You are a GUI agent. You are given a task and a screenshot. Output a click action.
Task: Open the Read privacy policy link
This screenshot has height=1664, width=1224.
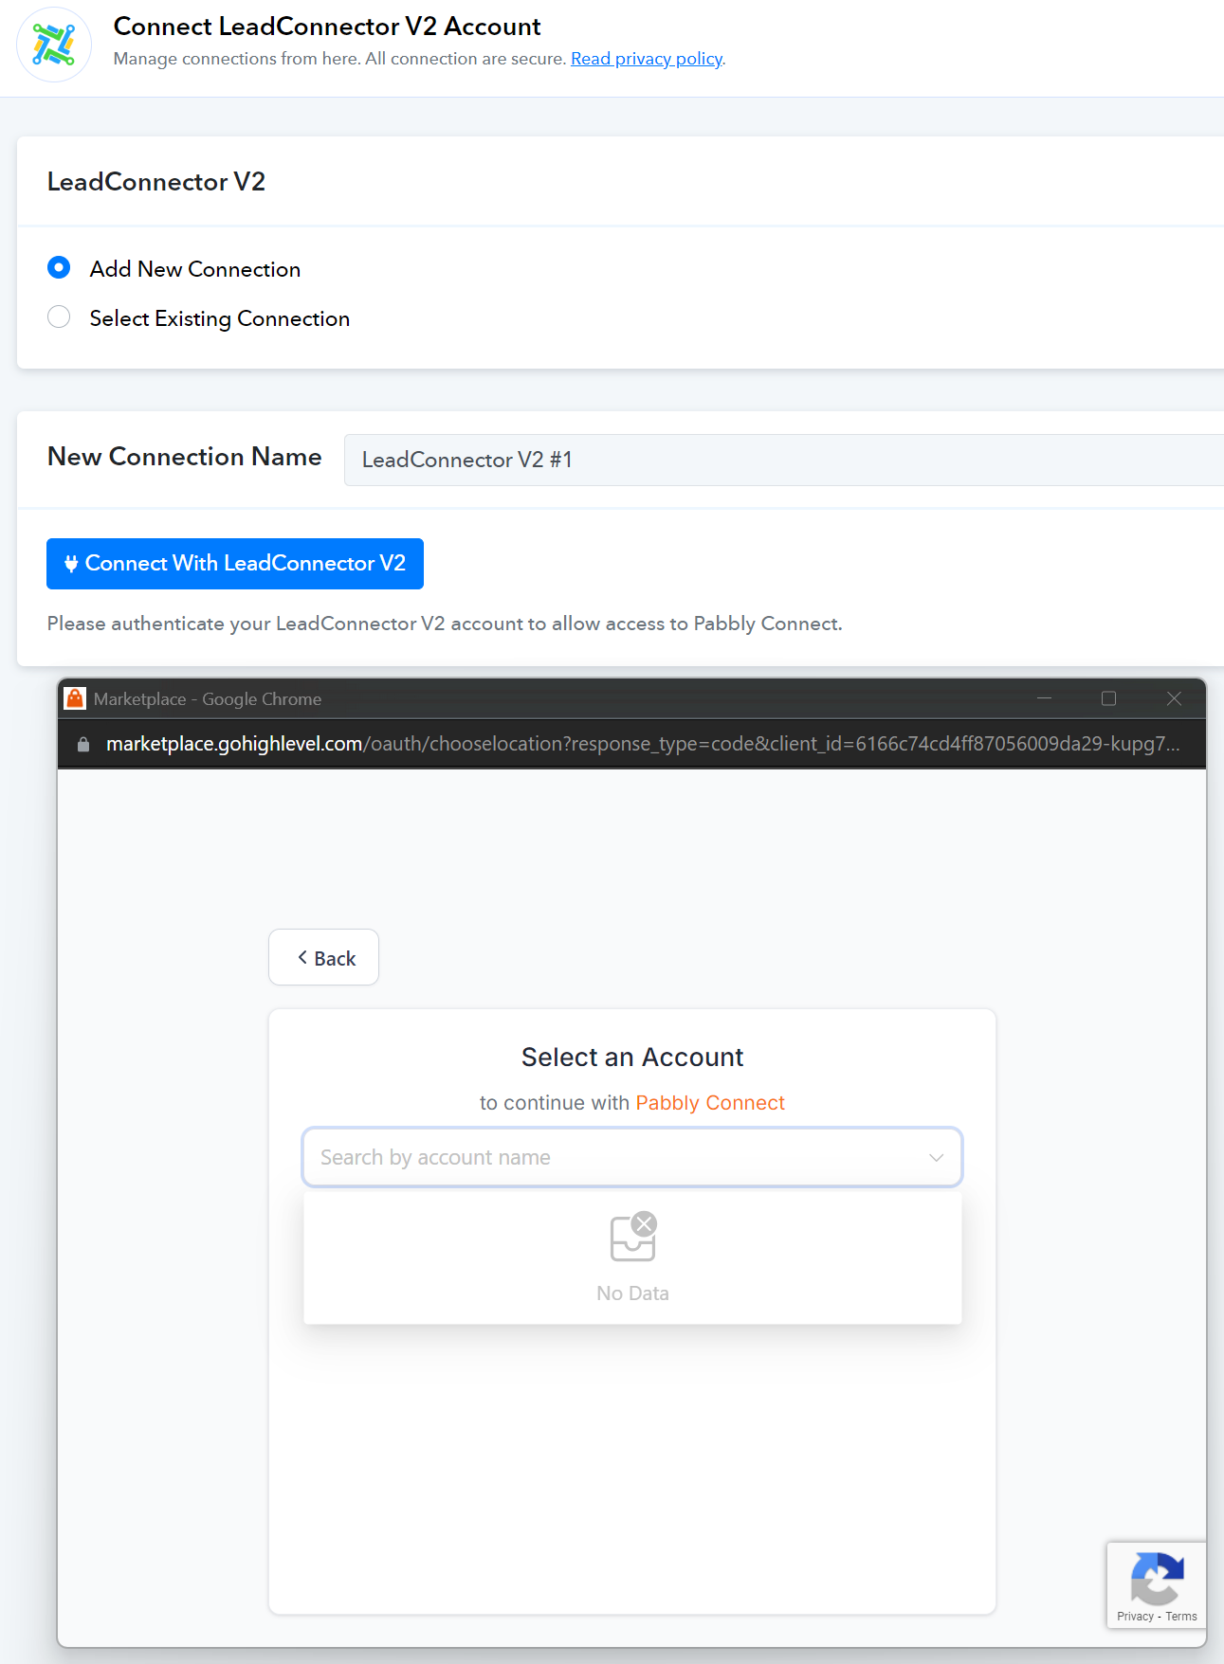(x=647, y=59)
